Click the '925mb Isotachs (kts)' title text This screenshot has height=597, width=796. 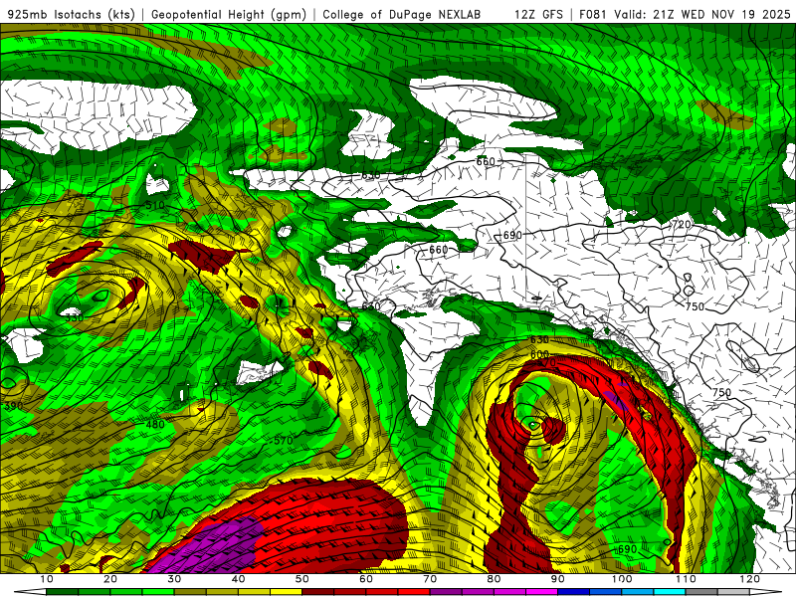coord(71,14)
